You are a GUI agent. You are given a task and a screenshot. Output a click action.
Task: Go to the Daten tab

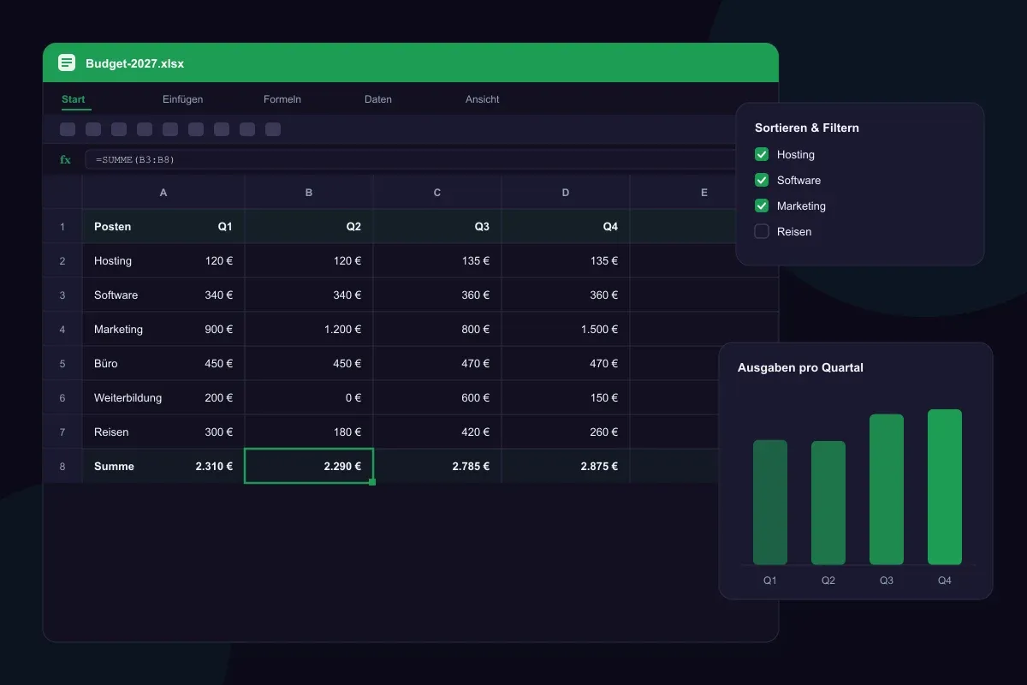[x=378, y=99]
